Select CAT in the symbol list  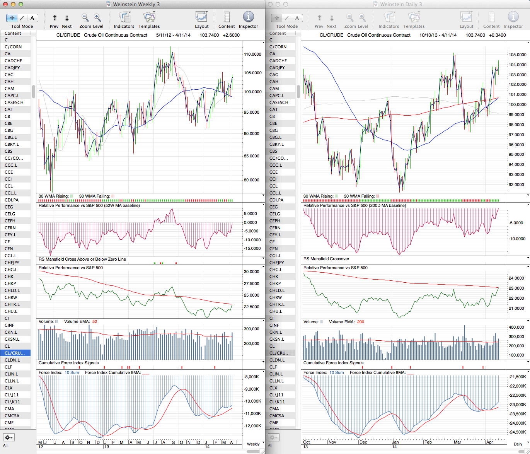click(x=9, y=109)
